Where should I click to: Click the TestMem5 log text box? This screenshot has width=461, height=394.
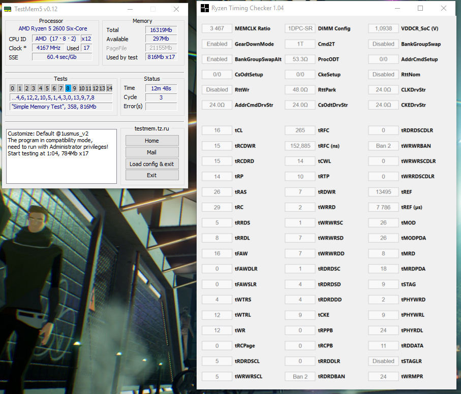[62, 156]
